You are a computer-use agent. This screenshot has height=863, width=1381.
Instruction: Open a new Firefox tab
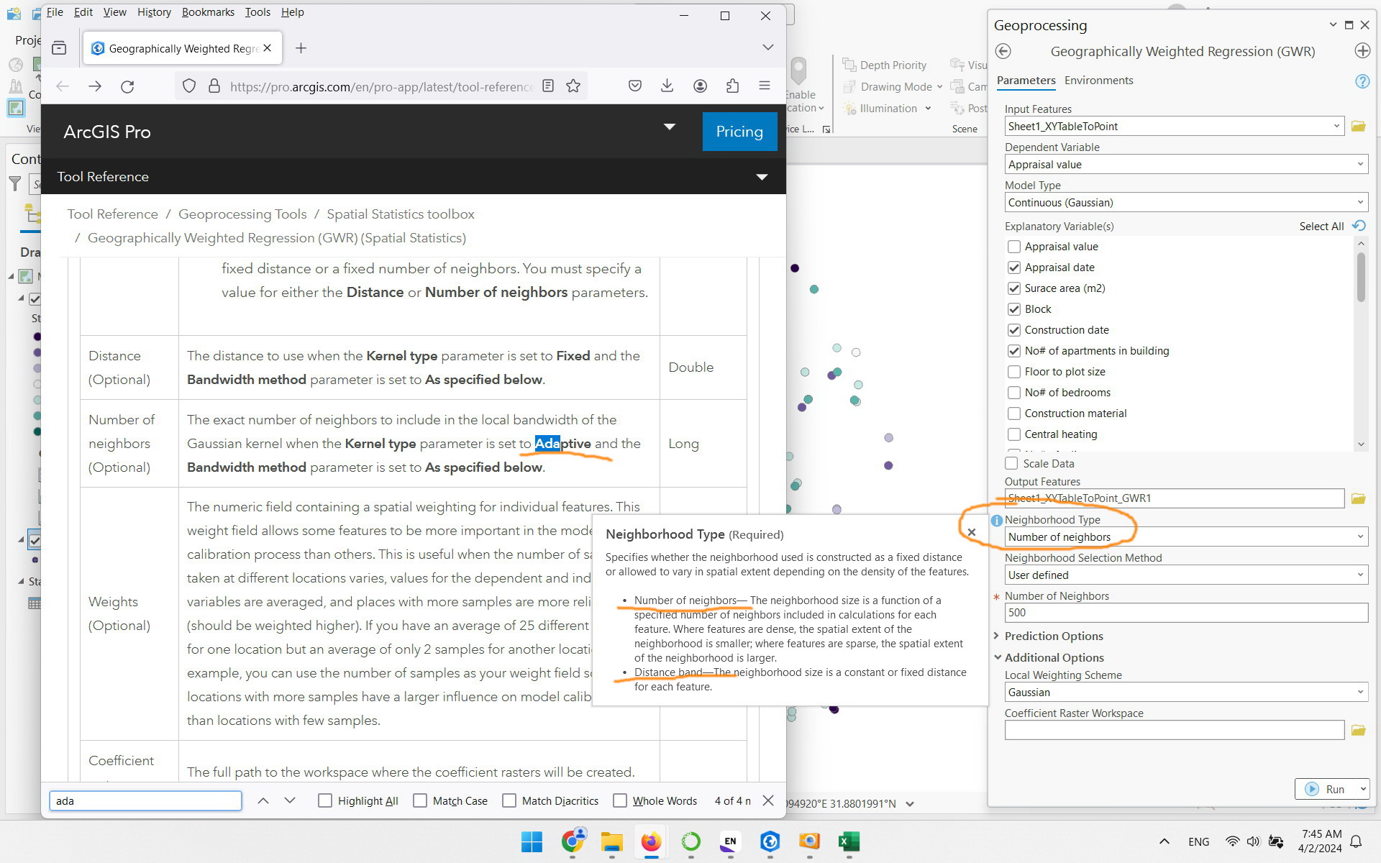point(301,48)
